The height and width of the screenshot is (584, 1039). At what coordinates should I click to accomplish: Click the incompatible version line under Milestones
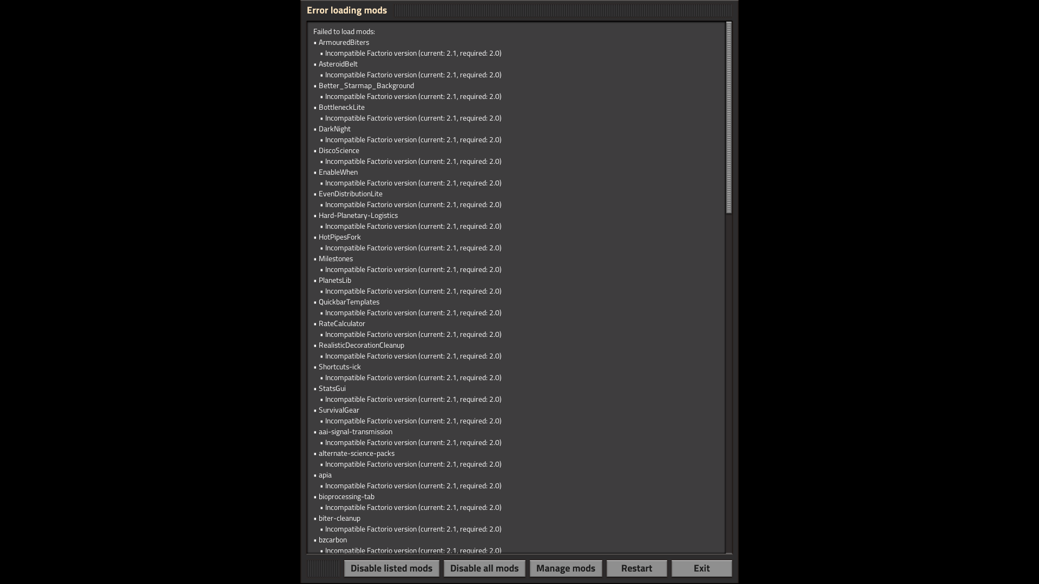tap(413, 269)
